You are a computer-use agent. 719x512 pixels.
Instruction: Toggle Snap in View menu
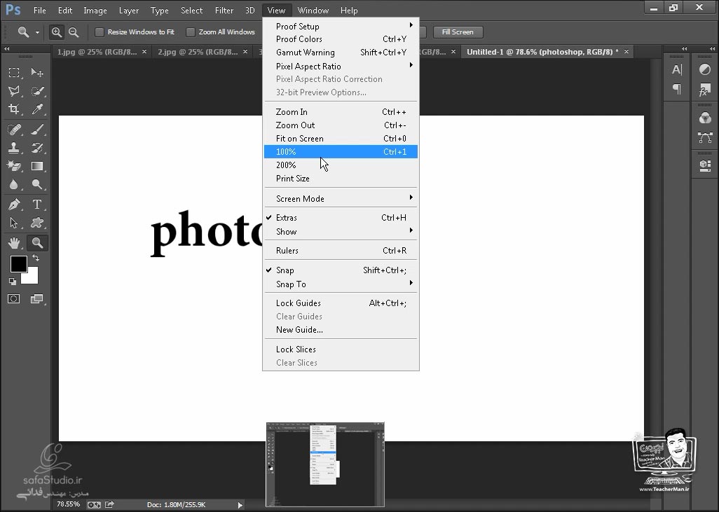pos(341,270)
